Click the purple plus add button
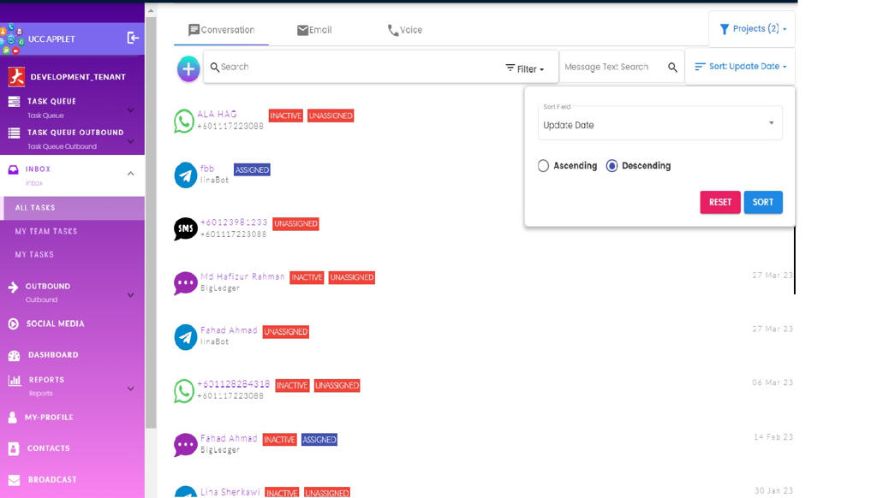 [x=188, y=68]
